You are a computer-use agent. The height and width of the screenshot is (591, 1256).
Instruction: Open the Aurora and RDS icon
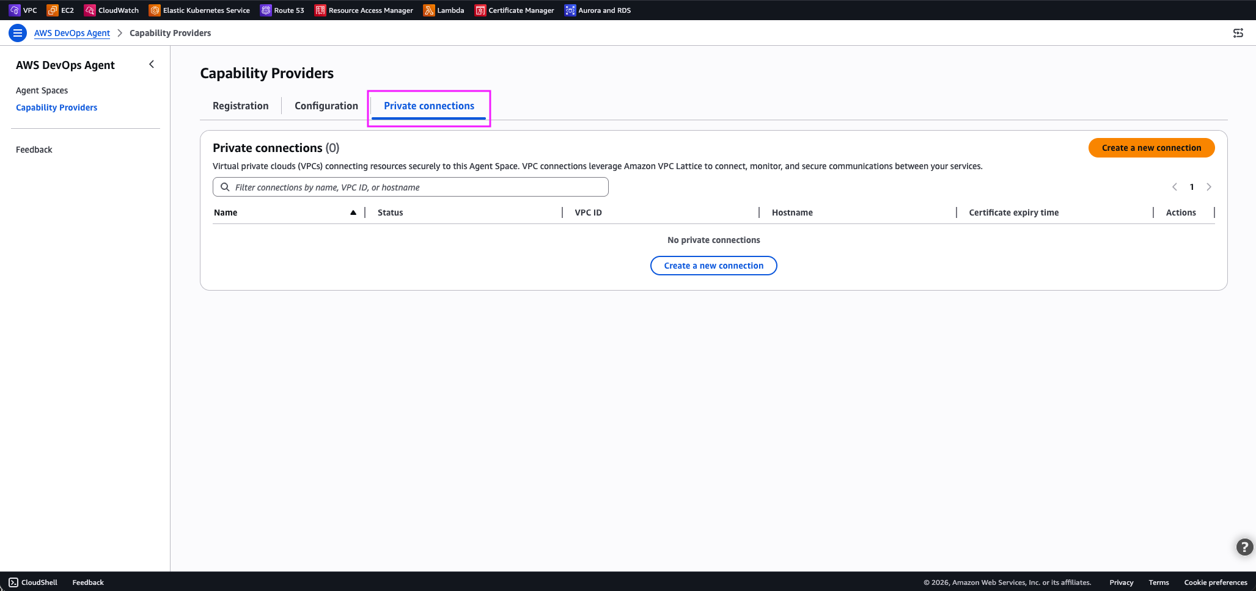pyautogui.click(x=570, y=10)
